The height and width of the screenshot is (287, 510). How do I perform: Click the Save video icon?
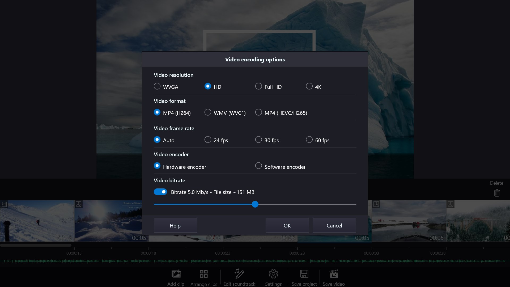tap(334, 274)
